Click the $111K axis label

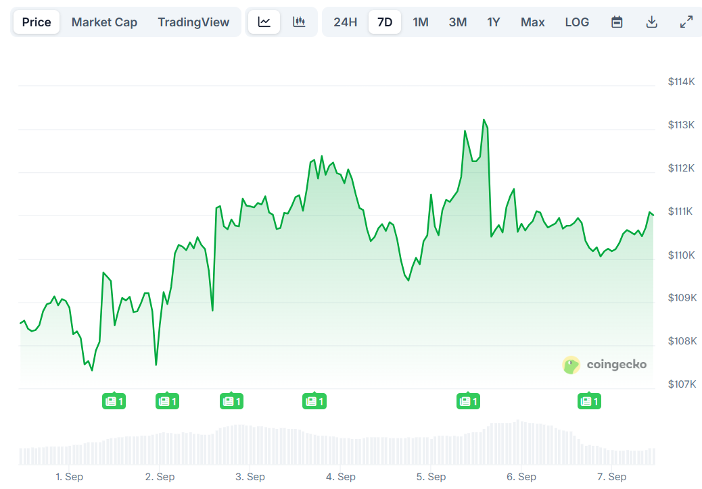pyautogui.click(x=682, y=211)
